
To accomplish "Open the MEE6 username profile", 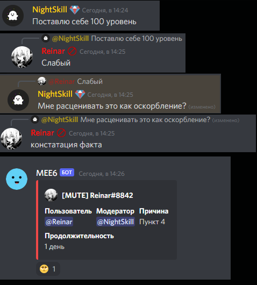I will [x=47, y=173].
